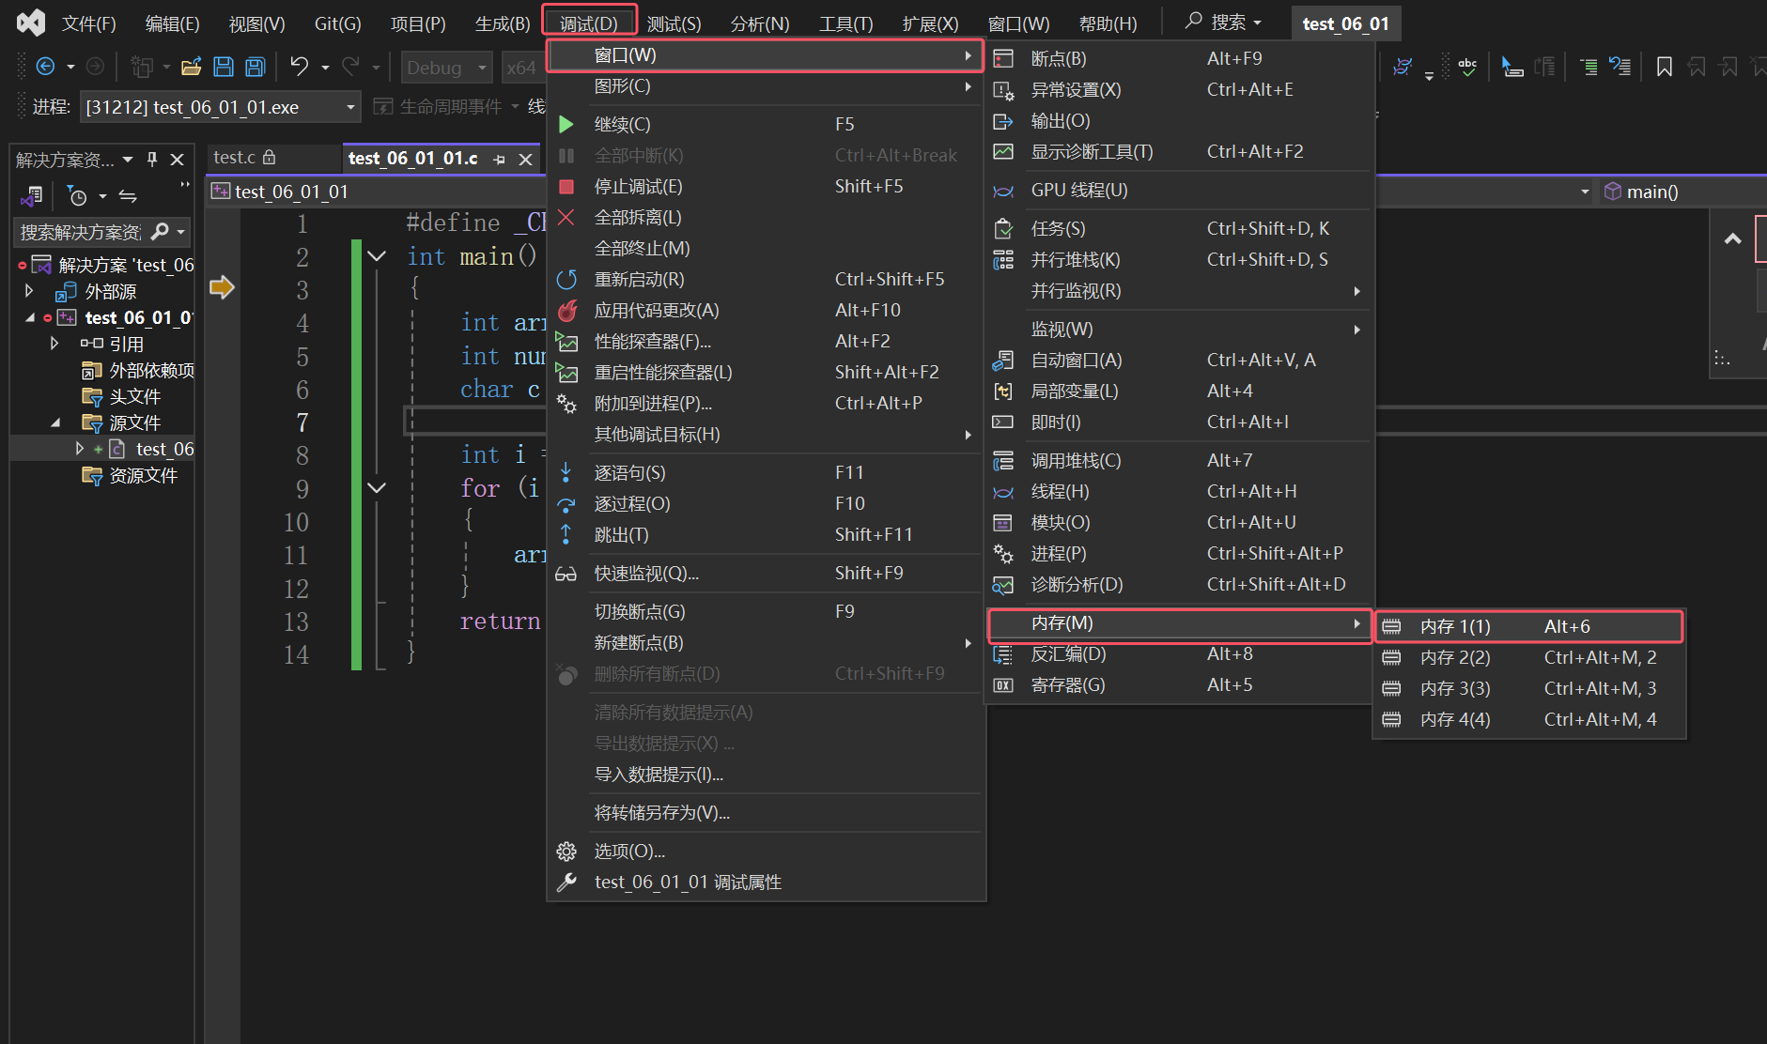
Task: Click the Step Out up-arrow icon
Action: pos(566,534)
